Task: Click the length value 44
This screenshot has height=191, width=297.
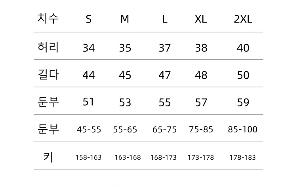Action: tap(89, 75)
